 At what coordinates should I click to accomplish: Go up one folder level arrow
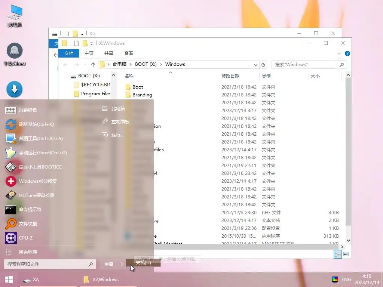93,65
